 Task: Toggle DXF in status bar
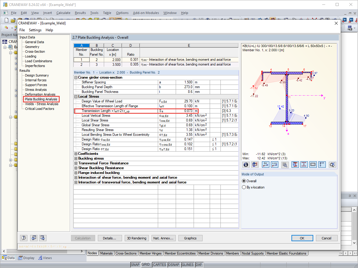[x=199, y=264]
